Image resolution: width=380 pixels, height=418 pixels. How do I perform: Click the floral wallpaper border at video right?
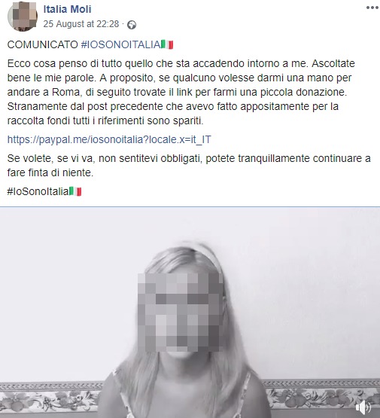pyautogui.click(x=322, y=395)
